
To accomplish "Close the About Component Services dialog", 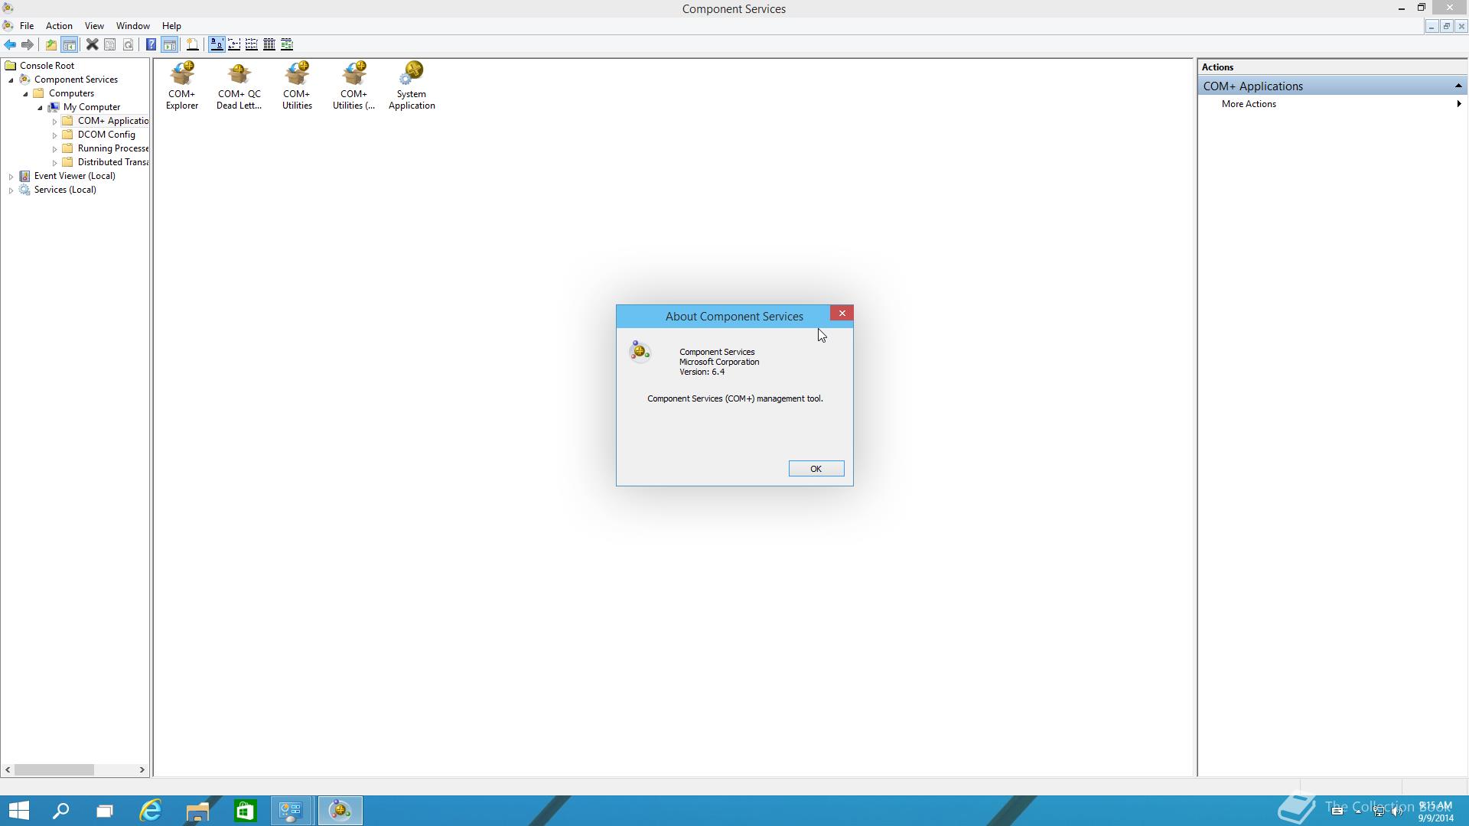I will pyautogui.click(x=842, y=313).
